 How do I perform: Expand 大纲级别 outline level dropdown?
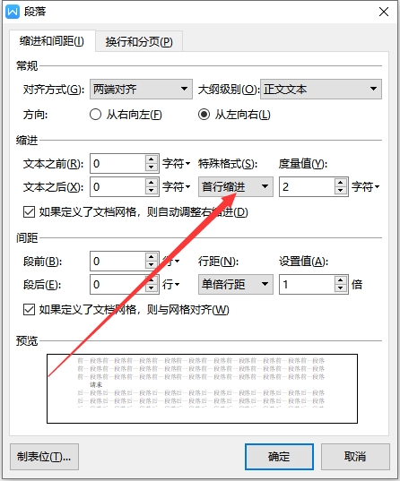click(x=321, y=90)
